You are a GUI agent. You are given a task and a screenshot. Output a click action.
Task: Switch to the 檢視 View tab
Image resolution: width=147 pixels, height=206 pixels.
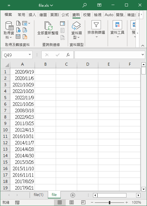tap(98, 15)
